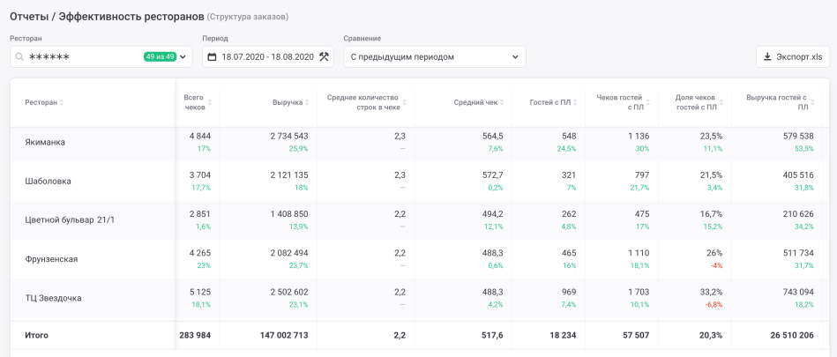
Task: Sort by Всего чеков column arrows
Action: [x=209, y=103]
